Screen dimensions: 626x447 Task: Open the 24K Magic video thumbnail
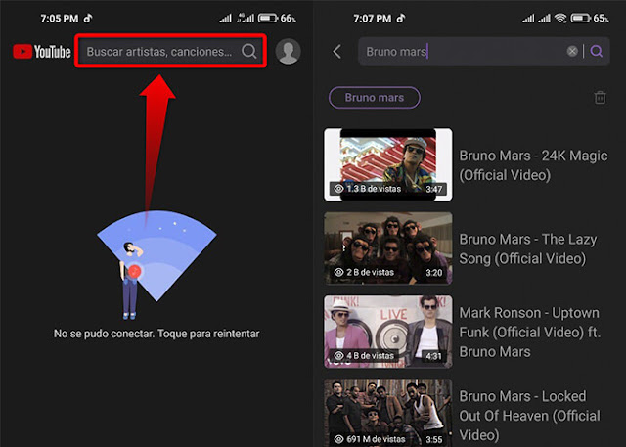tap(387, 164)
